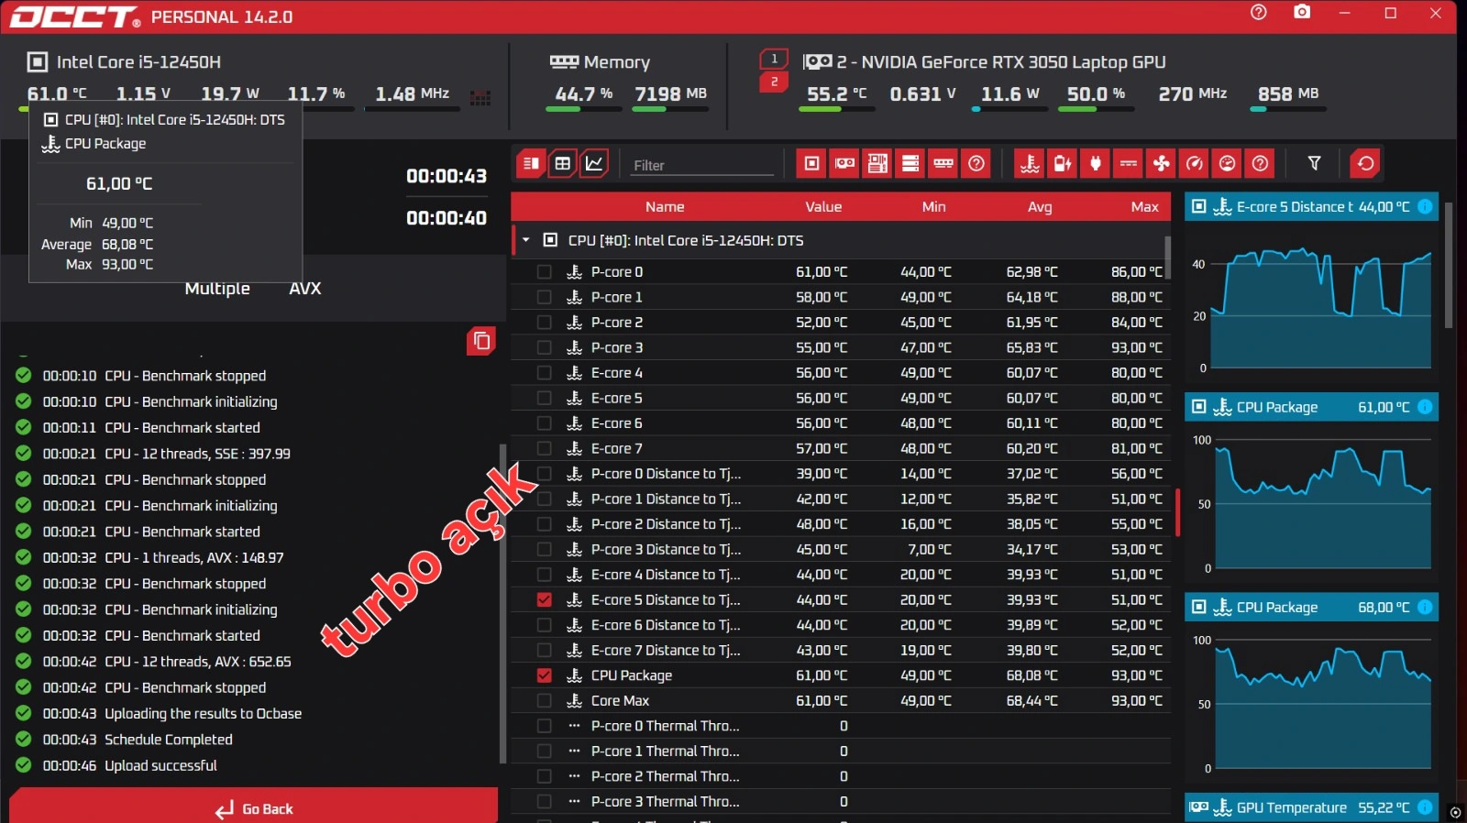Viewport: 1467px width, 823px height.
Task: Toggle the CPU sensor filter in the toolbar
Action: pos(811,164)
